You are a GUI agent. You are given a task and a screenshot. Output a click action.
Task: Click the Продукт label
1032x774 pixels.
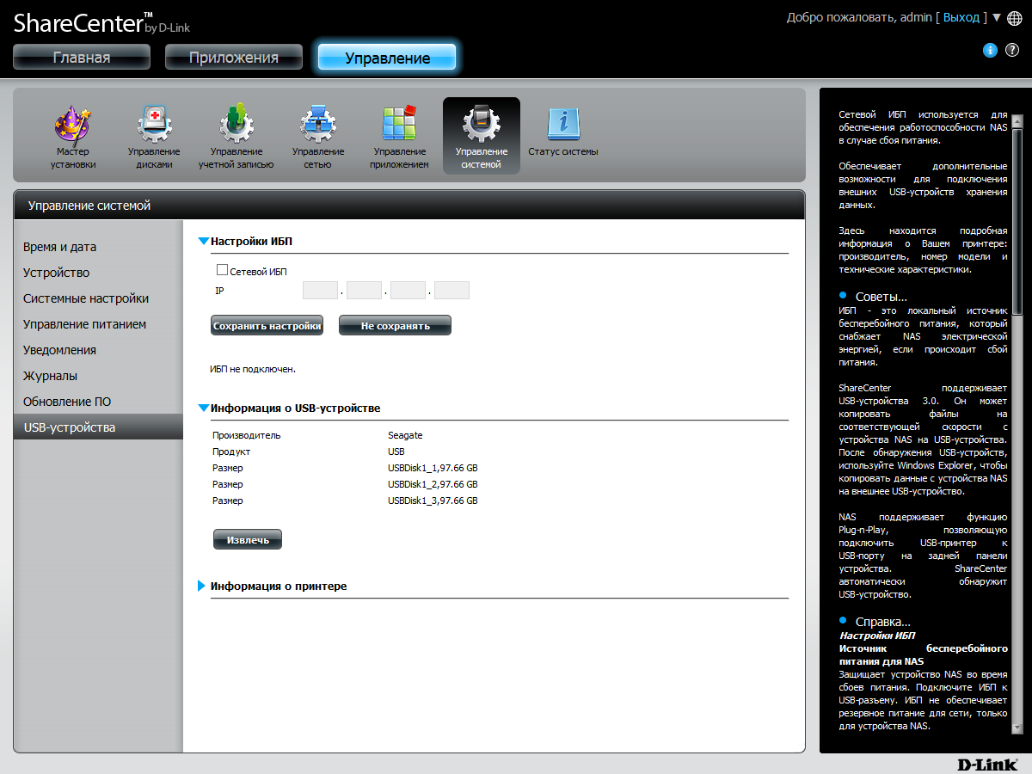tap(231, 451)
